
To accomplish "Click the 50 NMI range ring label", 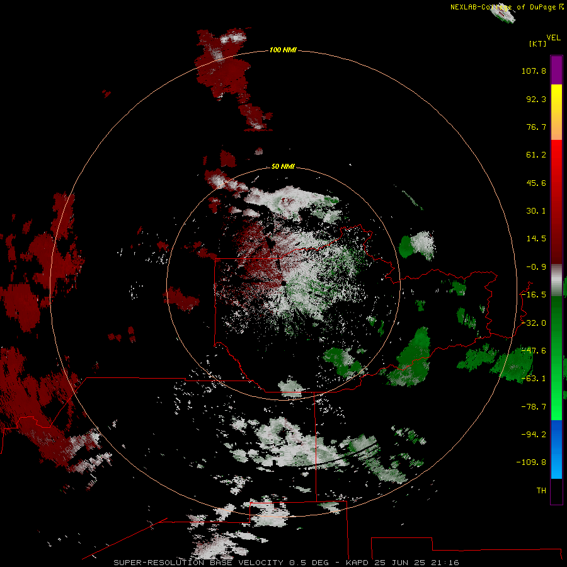I will (x=283, y=166).
